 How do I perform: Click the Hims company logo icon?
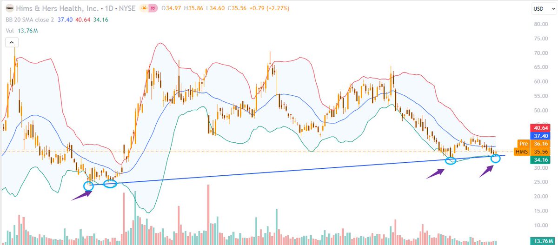(x=9, y=8)
